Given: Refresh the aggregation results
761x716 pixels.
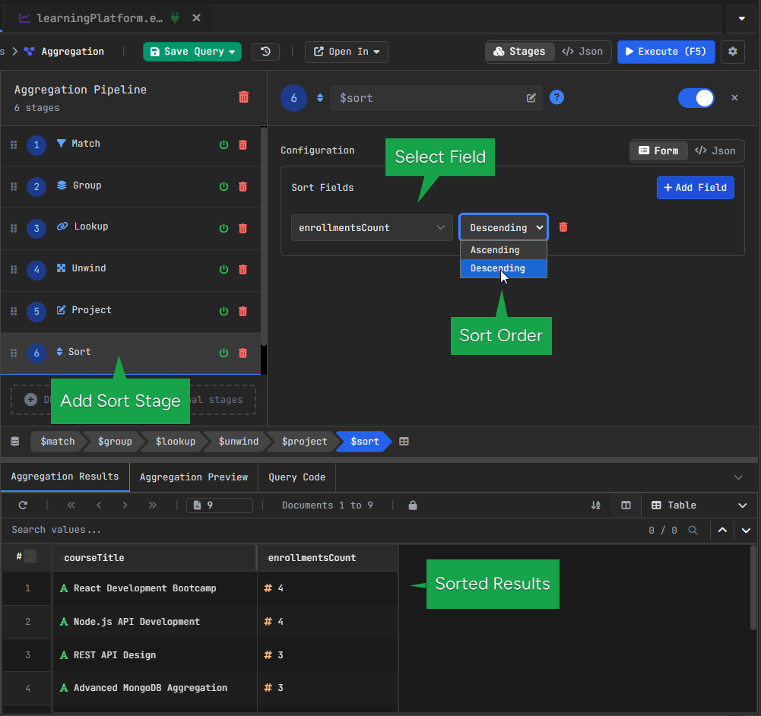Looking at the screenshot, I should (x=23, y=505).
